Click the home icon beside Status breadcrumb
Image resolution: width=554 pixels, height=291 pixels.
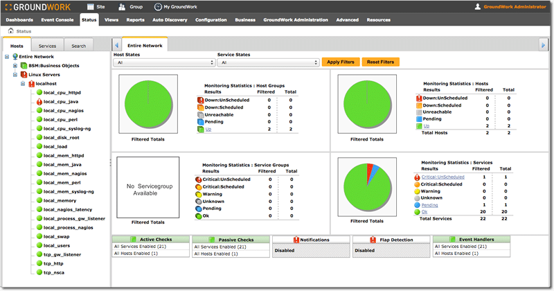coord(11,30)
